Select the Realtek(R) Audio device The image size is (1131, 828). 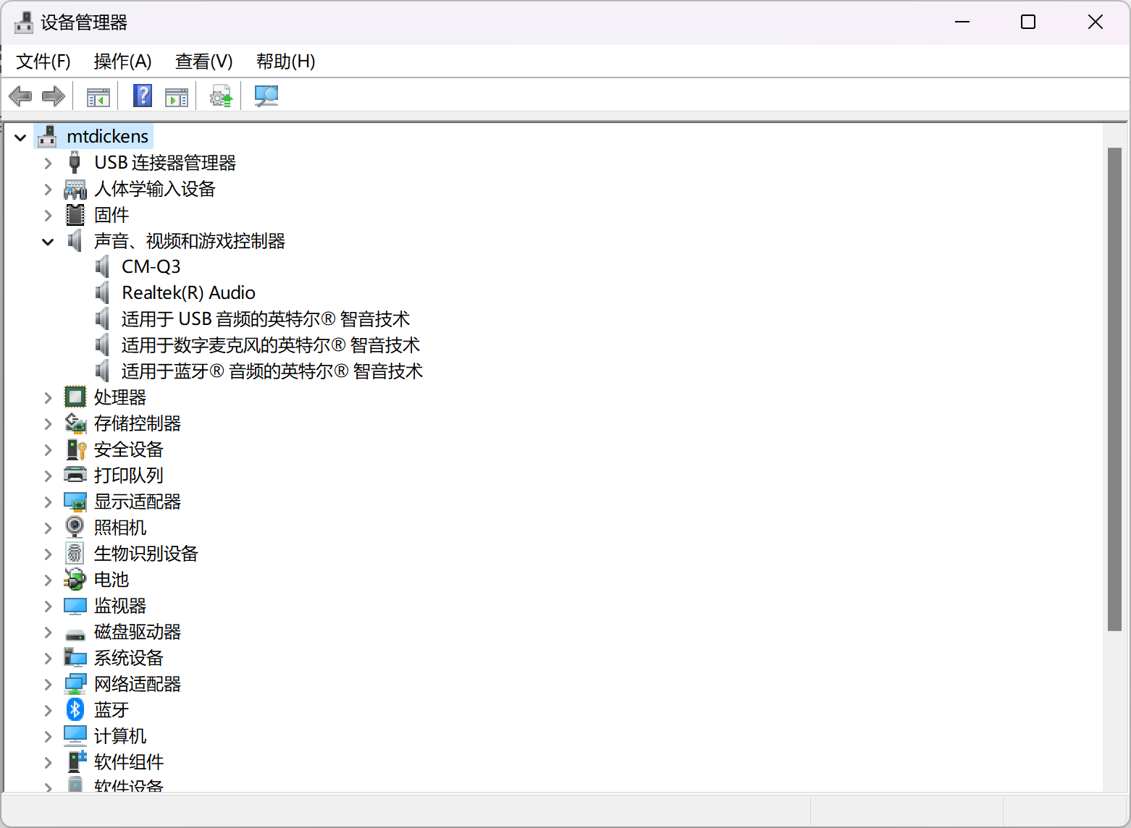(188, 293)
